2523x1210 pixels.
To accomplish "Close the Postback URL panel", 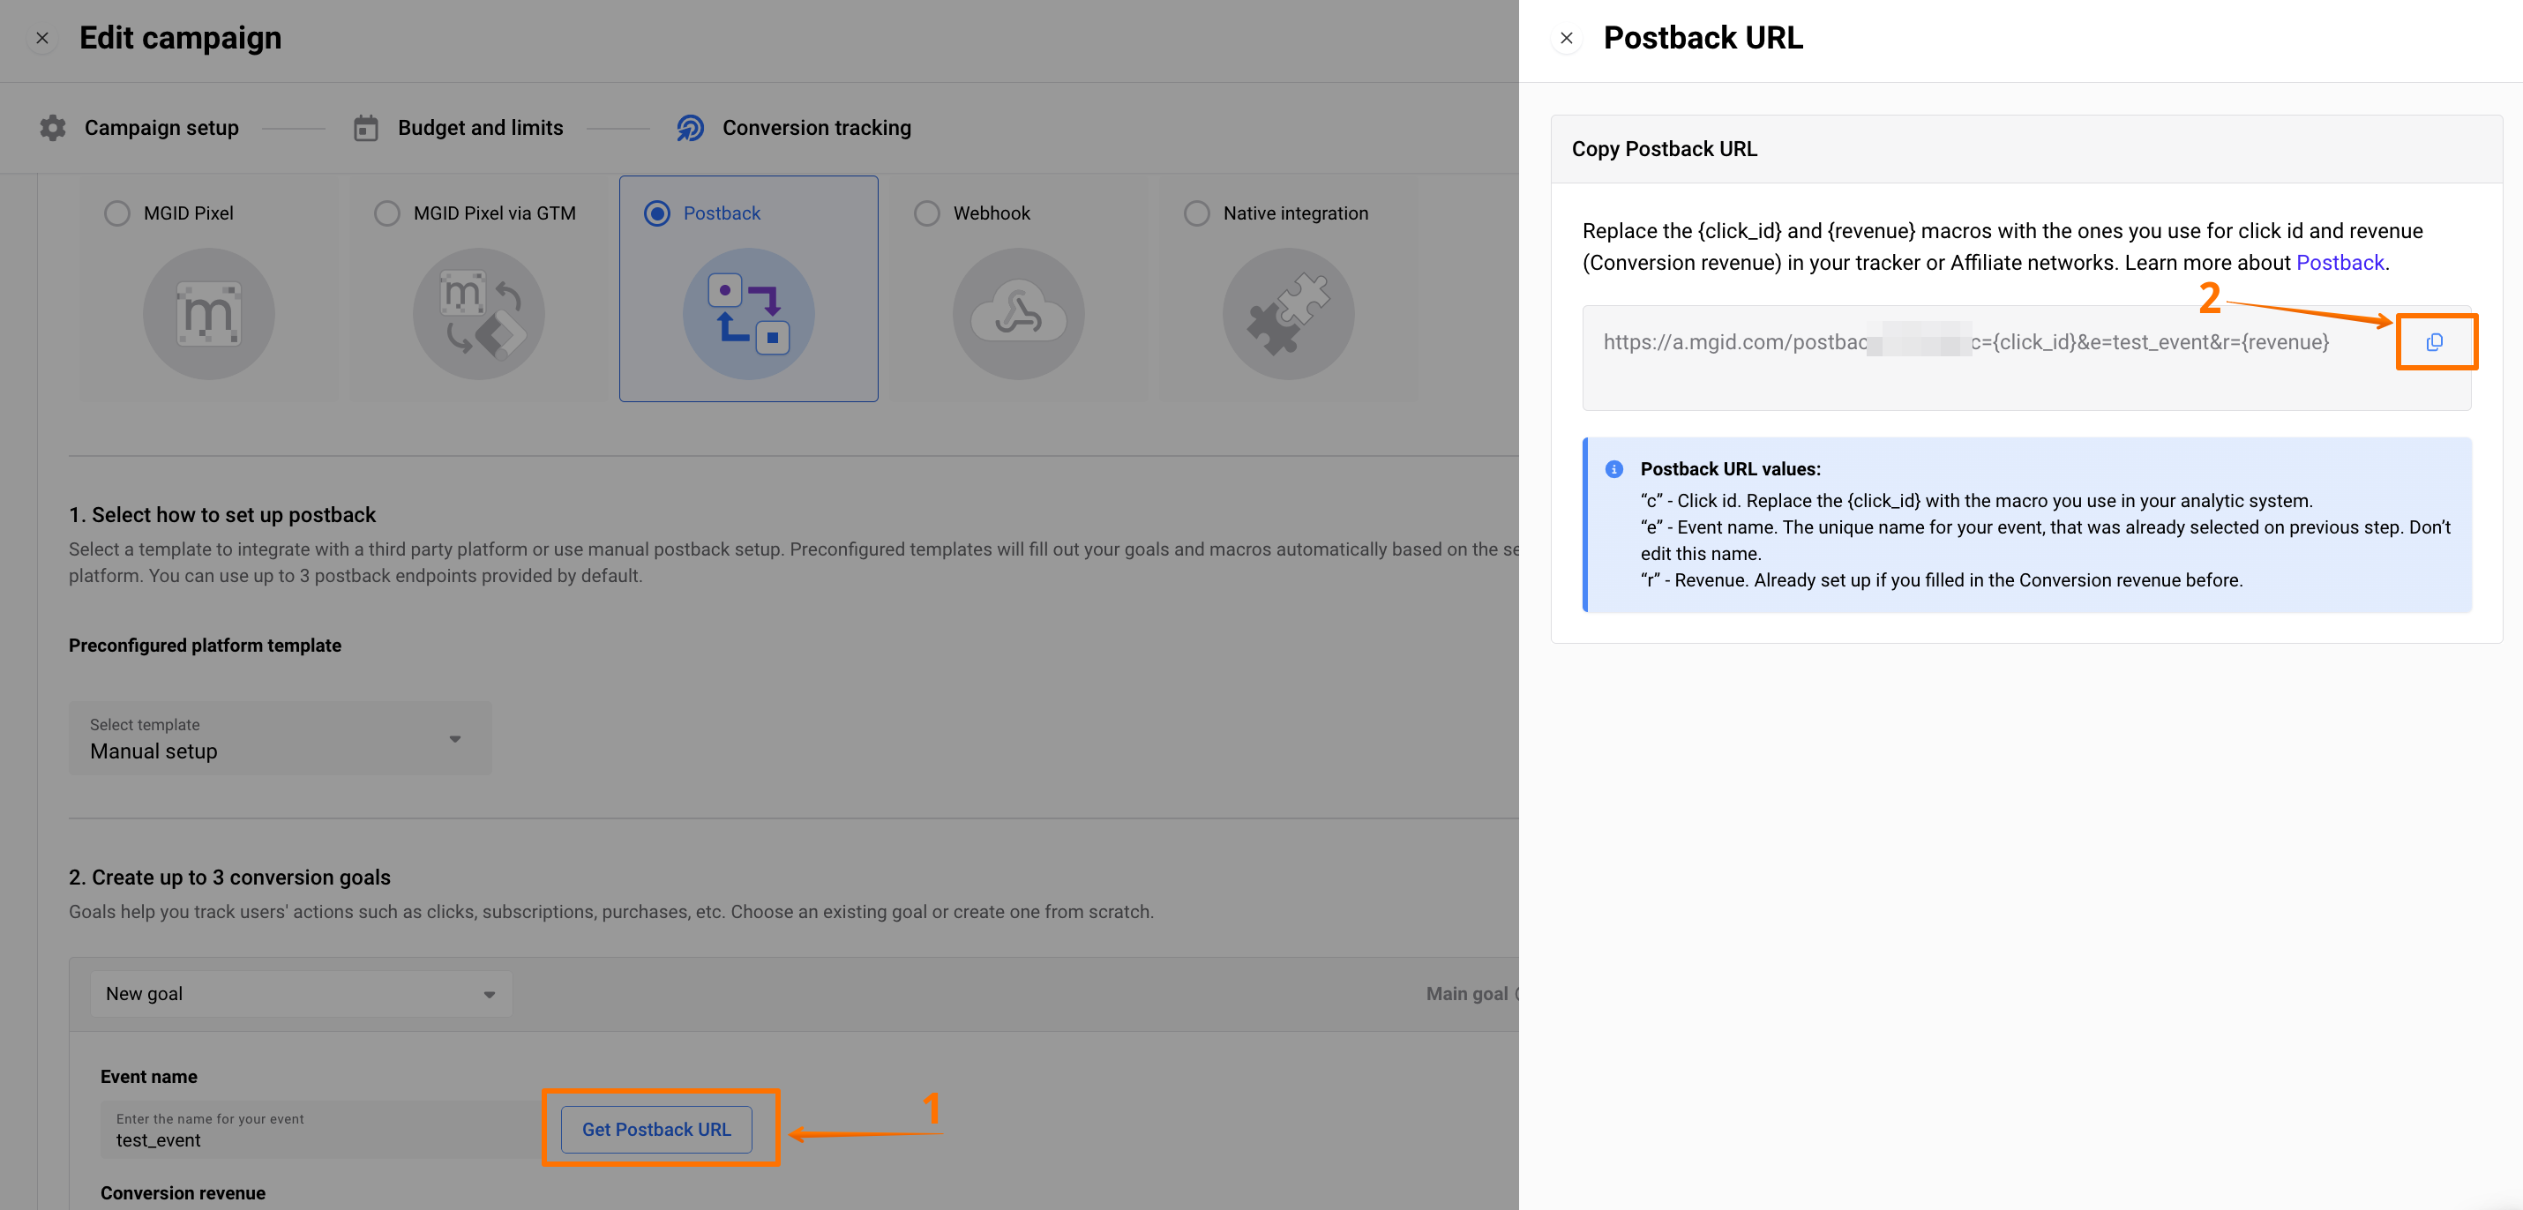I will pos(1566,38).
